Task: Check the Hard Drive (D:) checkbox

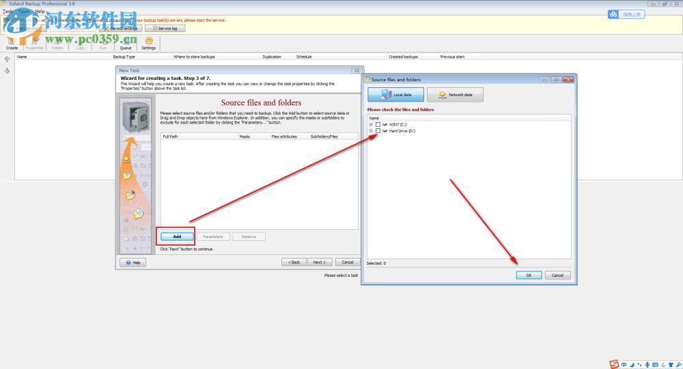Action: click(378, 130)
